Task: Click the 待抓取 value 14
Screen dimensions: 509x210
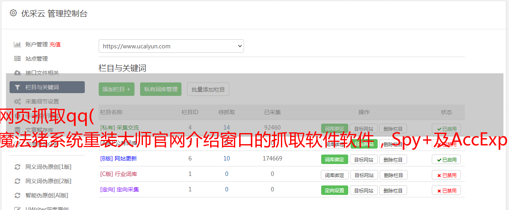Action: 226,128
